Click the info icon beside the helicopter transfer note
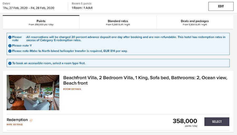The width and height of the screenshot is (237, 135). pos(10,51)
